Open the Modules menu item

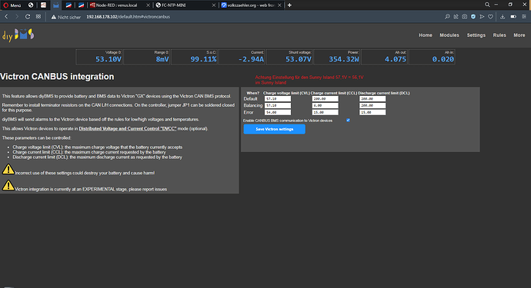[449, 35]
